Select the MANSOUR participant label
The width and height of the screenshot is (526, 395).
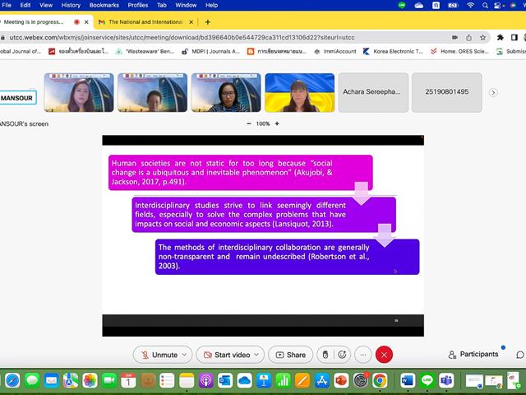tap(17, 98)
